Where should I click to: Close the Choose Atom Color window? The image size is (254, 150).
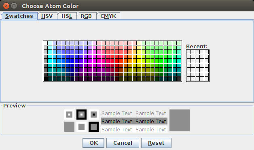[x=6, y=6]
